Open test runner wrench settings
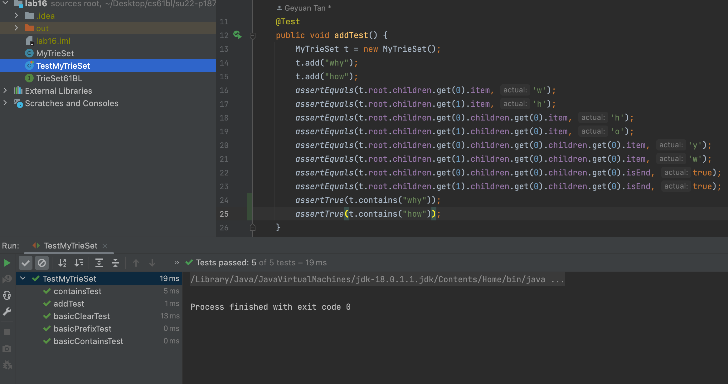Image resolution: width=728 pixels, height=384 pixels. tap(7, 312)
